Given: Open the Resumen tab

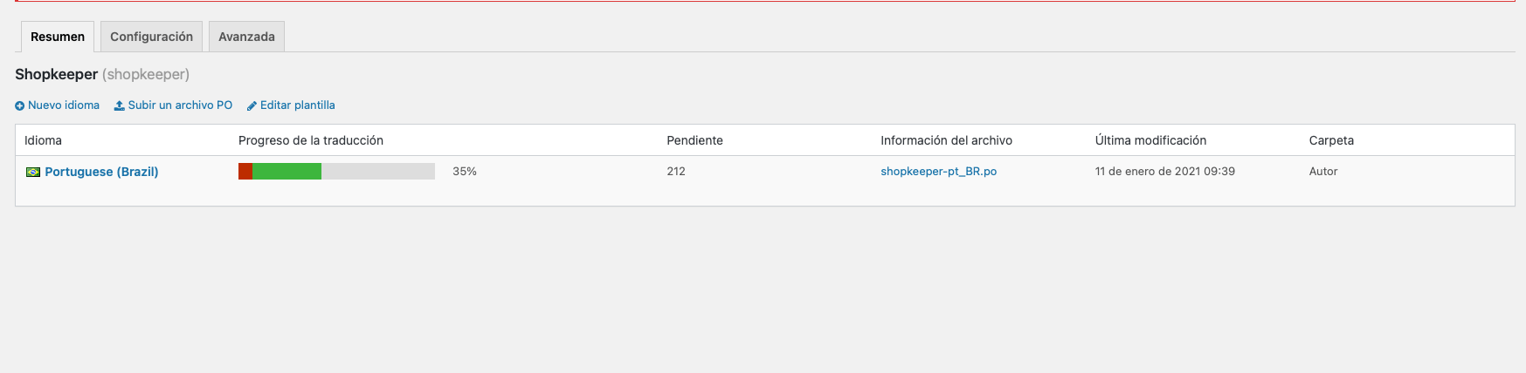Looking at the screenshot, I should pos(58,37).
